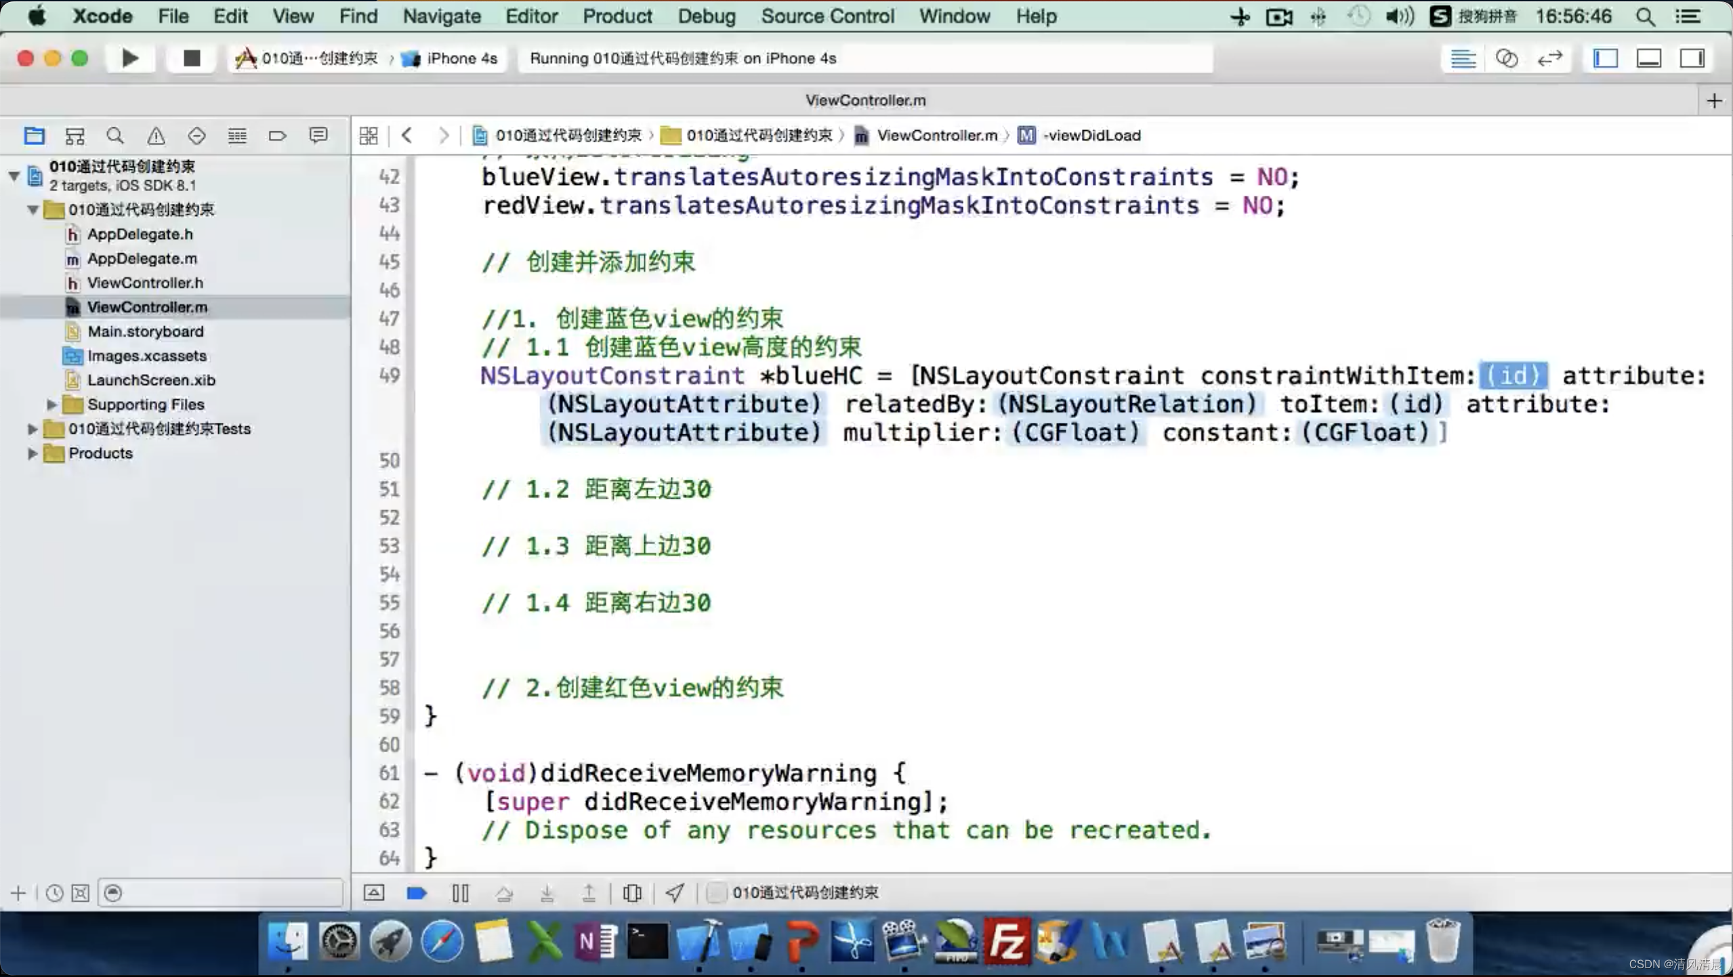Toggle the assistant editor icon
Screen dimensions: 1733x977
(1505, 57)
